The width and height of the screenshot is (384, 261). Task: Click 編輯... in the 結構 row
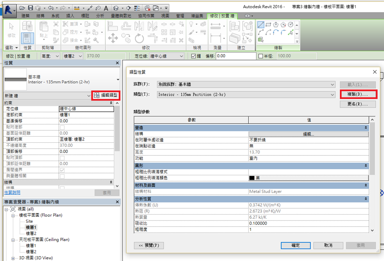(309, 134)
